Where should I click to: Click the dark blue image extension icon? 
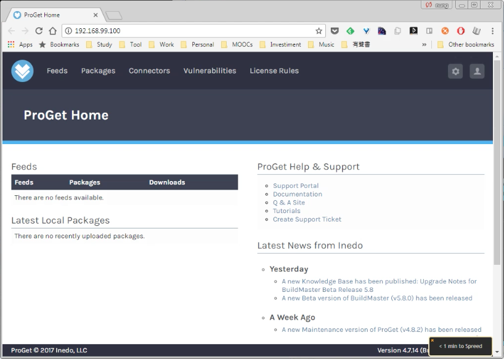[x=382, y=31]
